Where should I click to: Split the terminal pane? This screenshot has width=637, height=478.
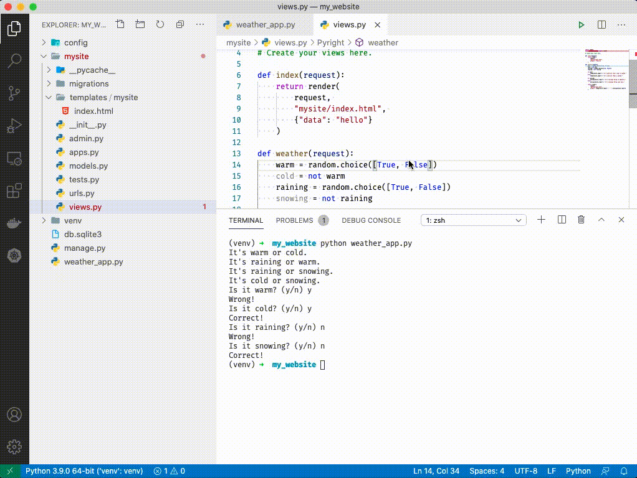(562, 220)
